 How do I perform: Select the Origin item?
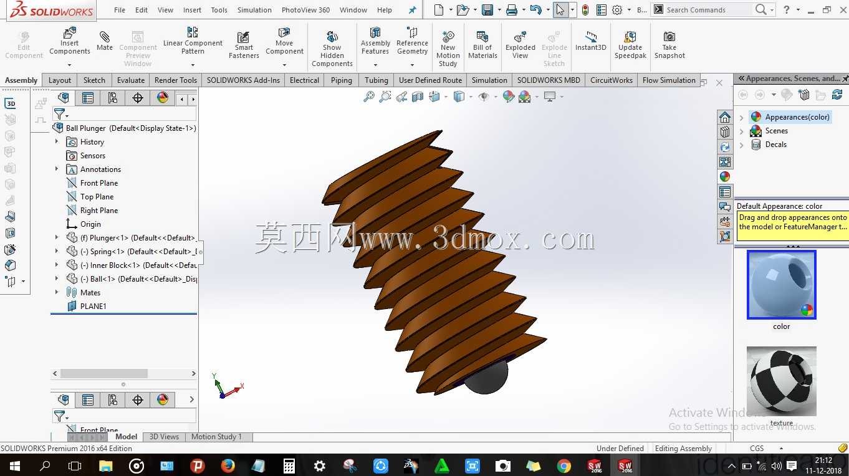[84, 224]
